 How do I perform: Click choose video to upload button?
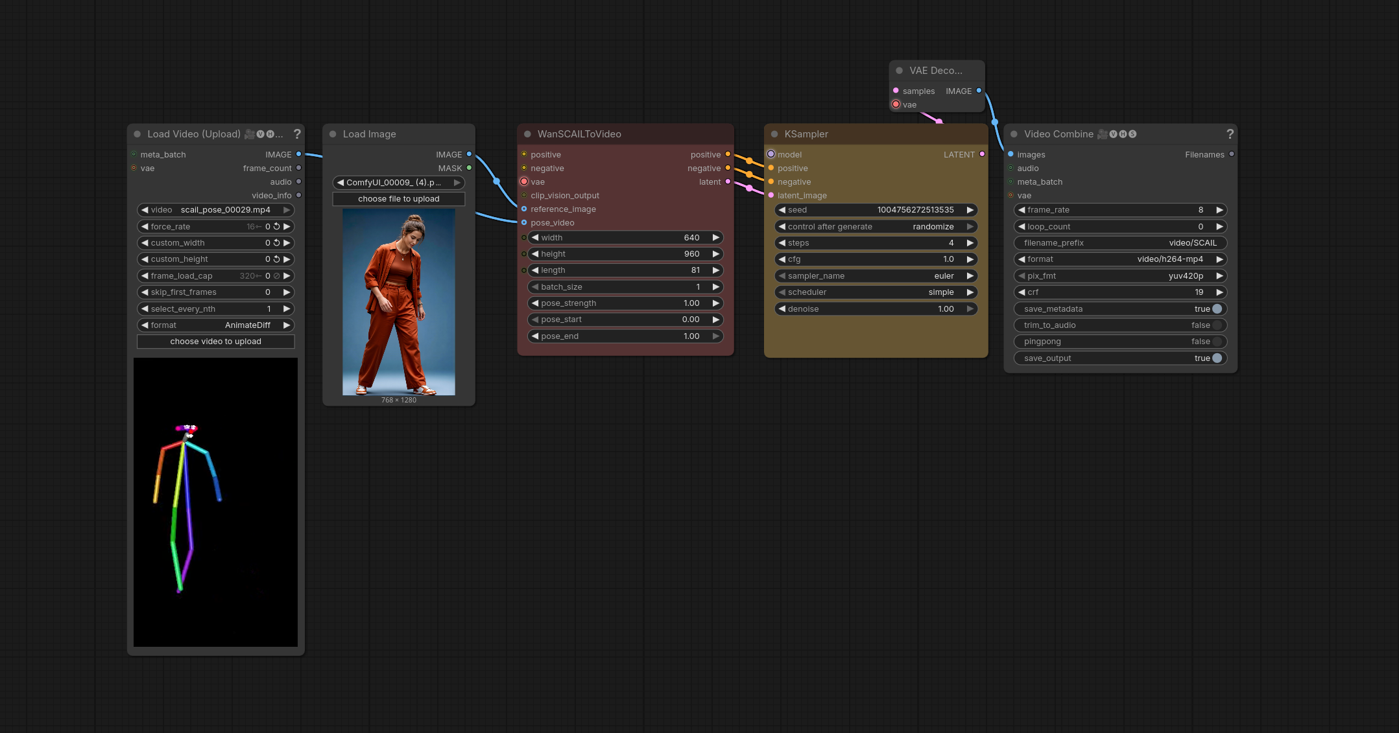tap(215, 342)
